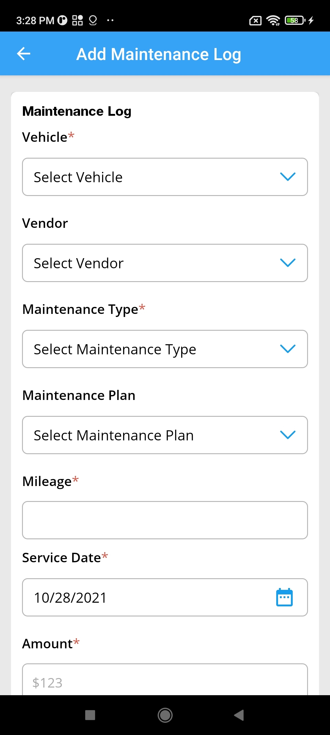The height and width of the screenshot is (735, 330).
Task: Open the Select Maintenance Plan dropdown field
Action: click(x=165, y=435)
